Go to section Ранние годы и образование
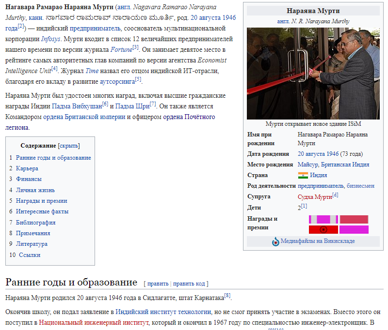 (53, 158)
